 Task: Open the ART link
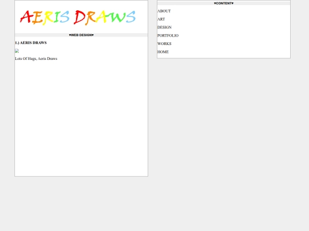point(161,19)
